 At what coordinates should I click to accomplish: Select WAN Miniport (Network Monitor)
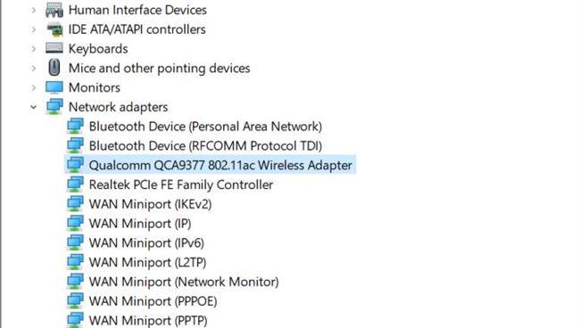(x=184, y=282)
